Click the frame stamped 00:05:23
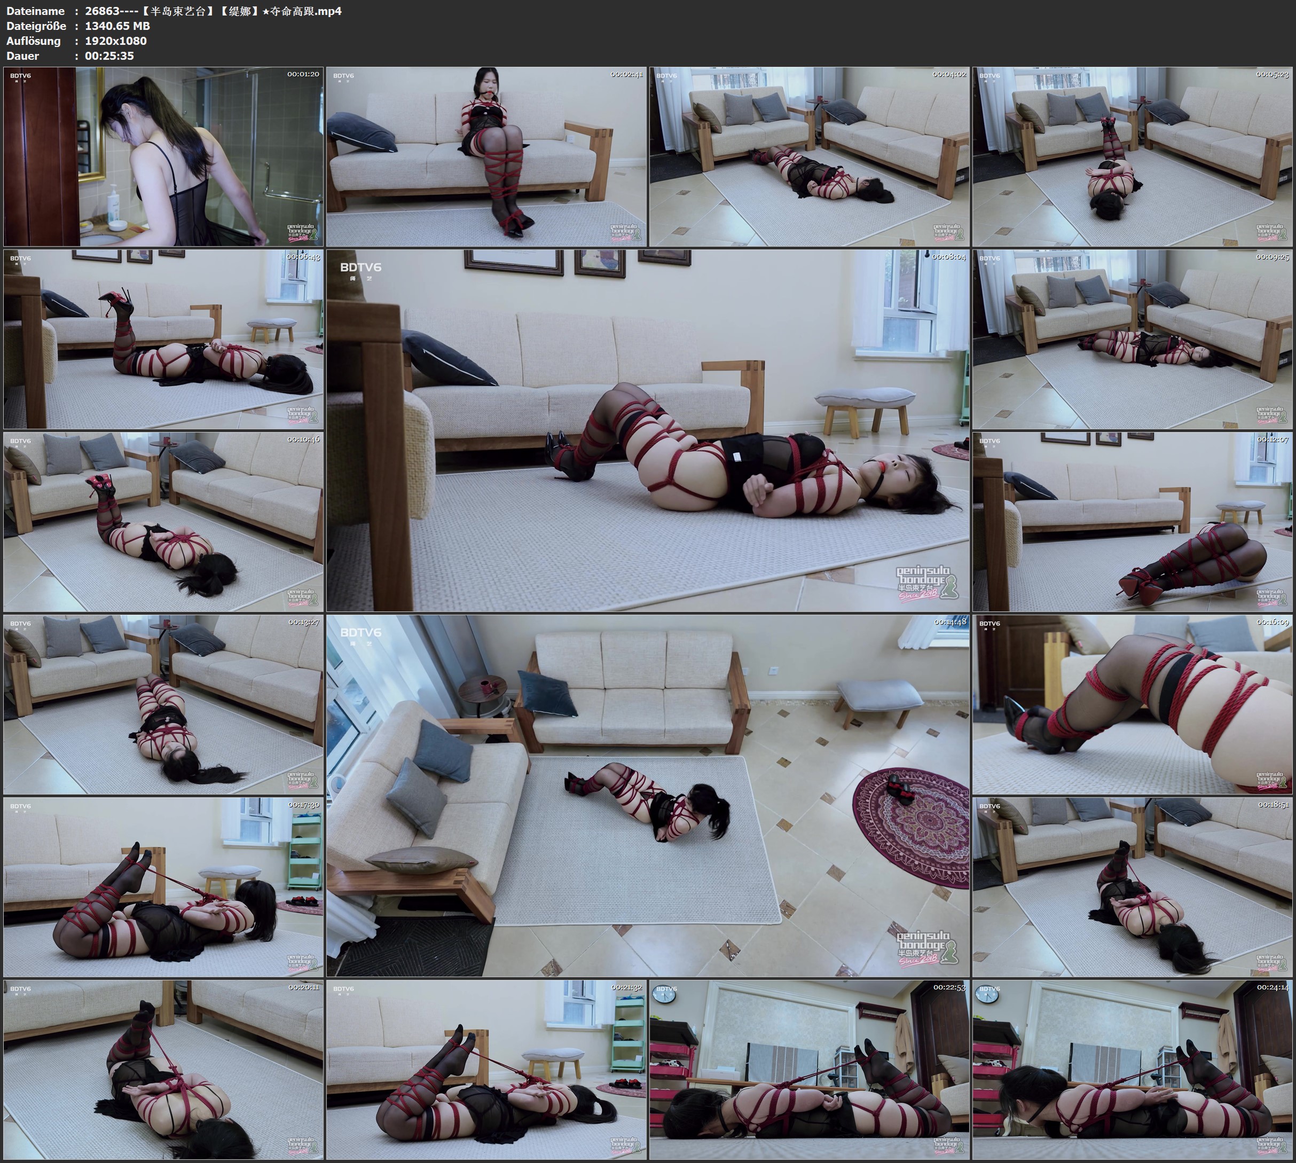This screenshot has width=1296, height=1163. click(x=1133, y=156)
